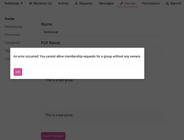Open the Members (5) tab
Image resolution: width=184 pixels, height=140 pixels.
40,3
